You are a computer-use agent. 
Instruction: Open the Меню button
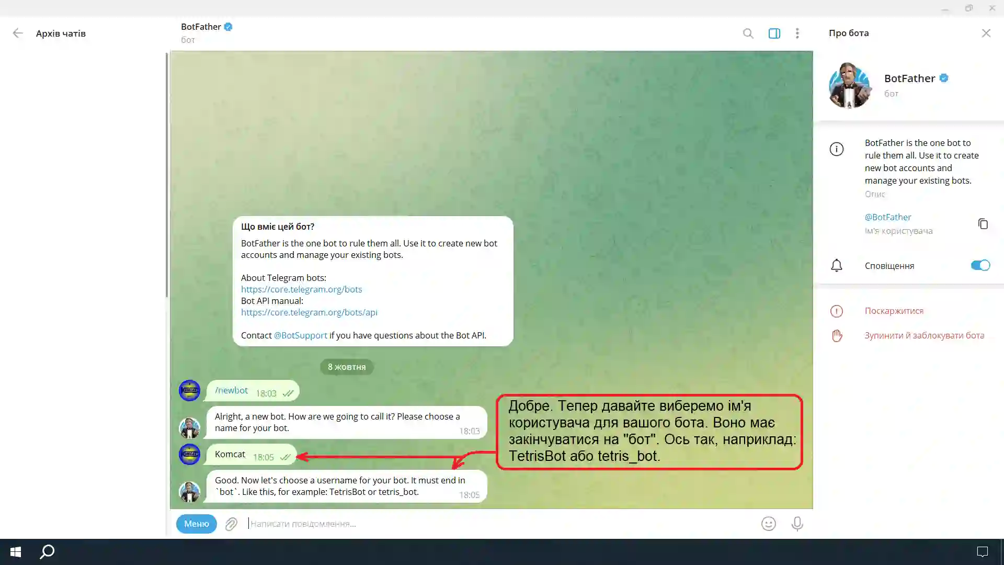(196, 524)
